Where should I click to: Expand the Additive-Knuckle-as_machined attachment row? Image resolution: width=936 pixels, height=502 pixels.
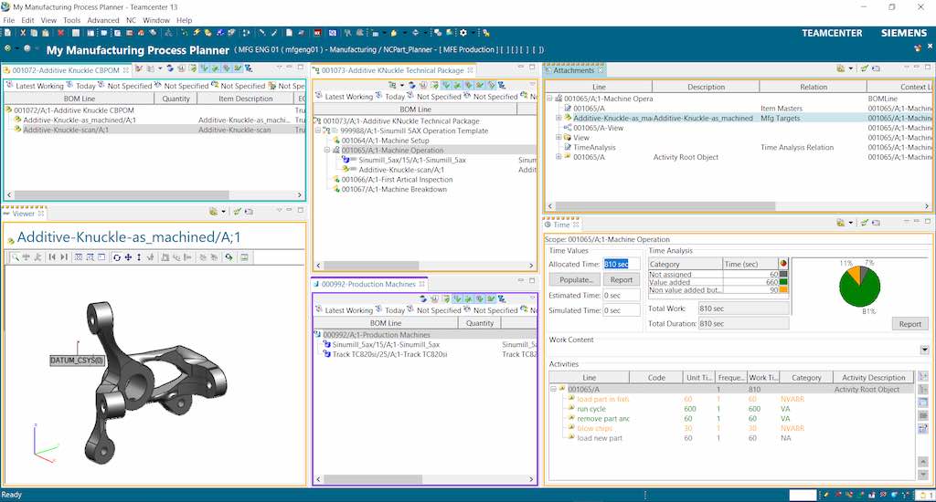click(558, 118)
